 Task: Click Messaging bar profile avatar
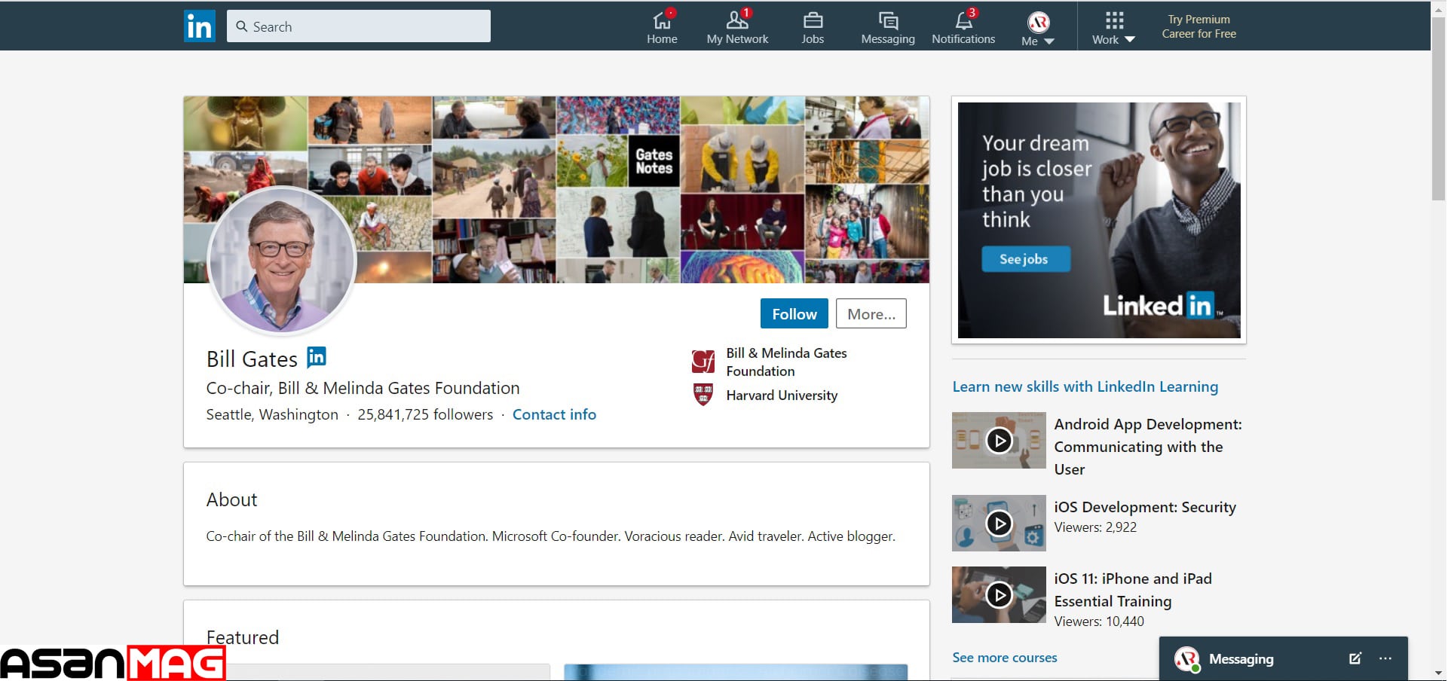click(x=1186, y=659)
